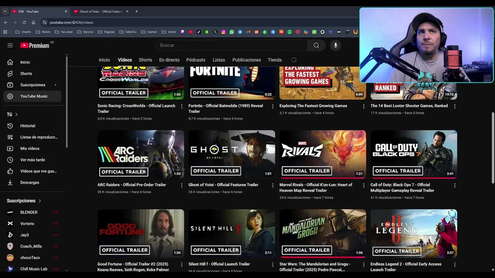
Task: Open the Redes bookmarks folder
Action: 43,32
